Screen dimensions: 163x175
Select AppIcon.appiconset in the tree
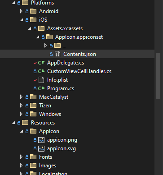pos(79,37)
